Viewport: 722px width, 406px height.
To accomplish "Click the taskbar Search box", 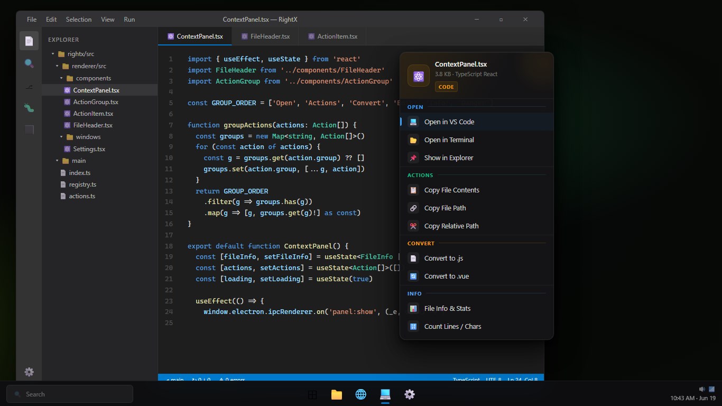I will (x=70, y=394).
